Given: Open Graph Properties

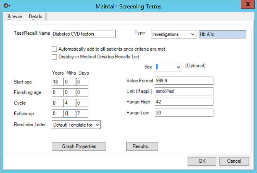Looking at the screenshot, I should [x=79, y=146].
